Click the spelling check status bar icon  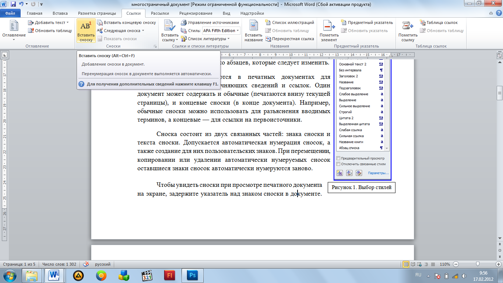pyautogui.click(x=86, y=264)
